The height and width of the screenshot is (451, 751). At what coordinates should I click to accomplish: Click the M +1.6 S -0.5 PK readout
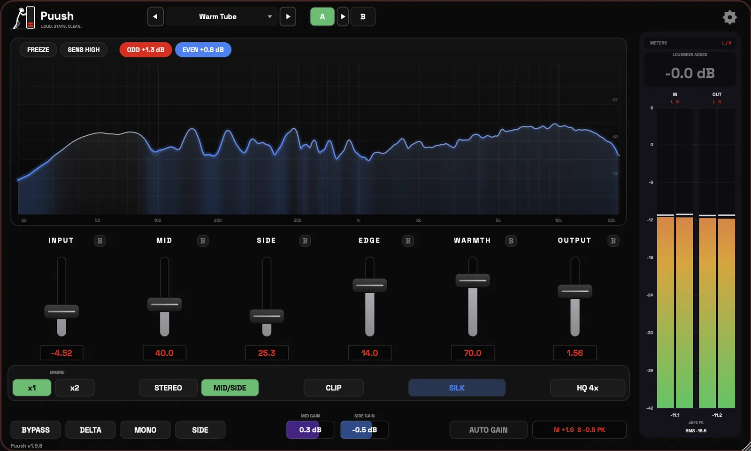[x=579, y=430]
